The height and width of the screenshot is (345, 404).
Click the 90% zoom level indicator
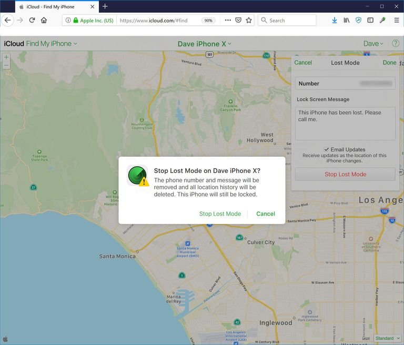pyautogui.click(x=208, y=21)
